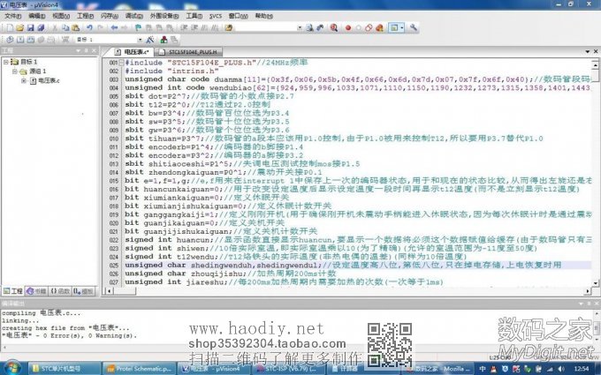The image size is (601, 375).
Task: Click the Windows Start button
Action: click(12, 365)
